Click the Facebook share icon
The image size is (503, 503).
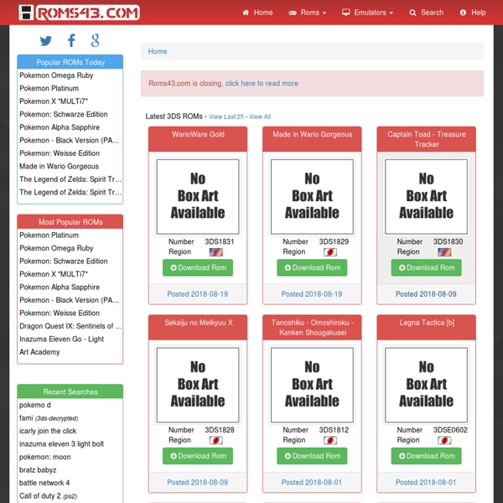(x=71, y=40)
